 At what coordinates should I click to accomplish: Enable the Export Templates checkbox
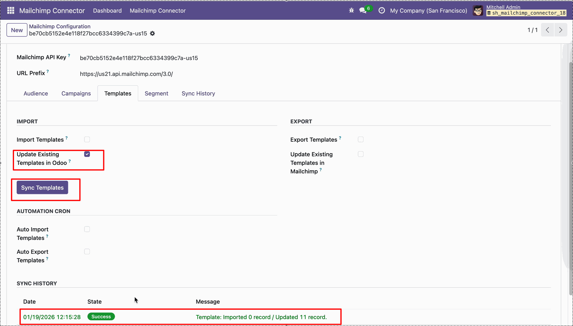point(361,140)
